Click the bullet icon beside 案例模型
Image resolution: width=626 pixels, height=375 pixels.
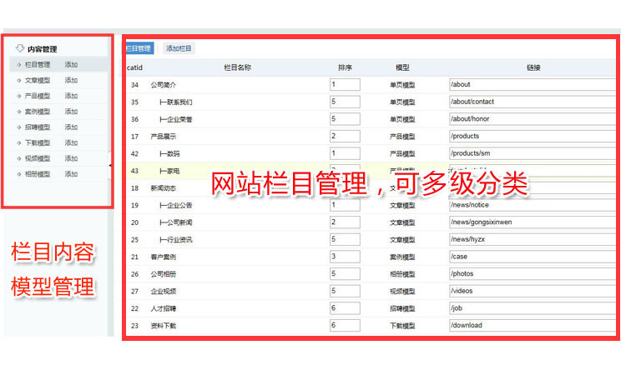point(18,112)
